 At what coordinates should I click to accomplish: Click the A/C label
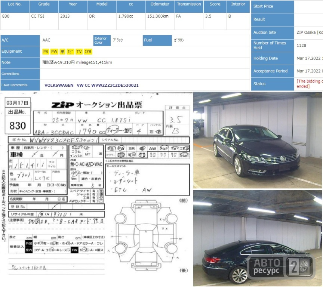click(20, 40)
